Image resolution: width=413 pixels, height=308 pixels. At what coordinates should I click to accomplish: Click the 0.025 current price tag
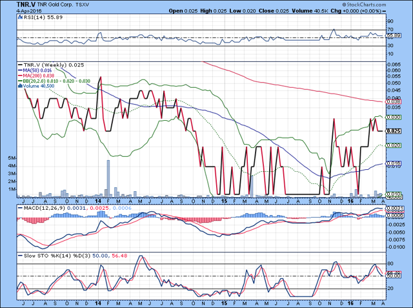coord(394,131)
